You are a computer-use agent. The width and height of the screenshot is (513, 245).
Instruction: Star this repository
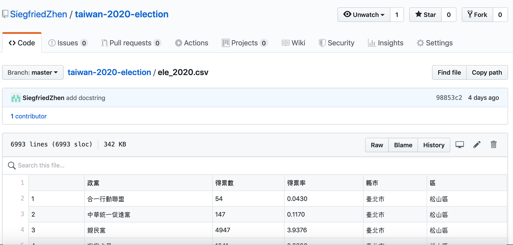tap(425, 15)
